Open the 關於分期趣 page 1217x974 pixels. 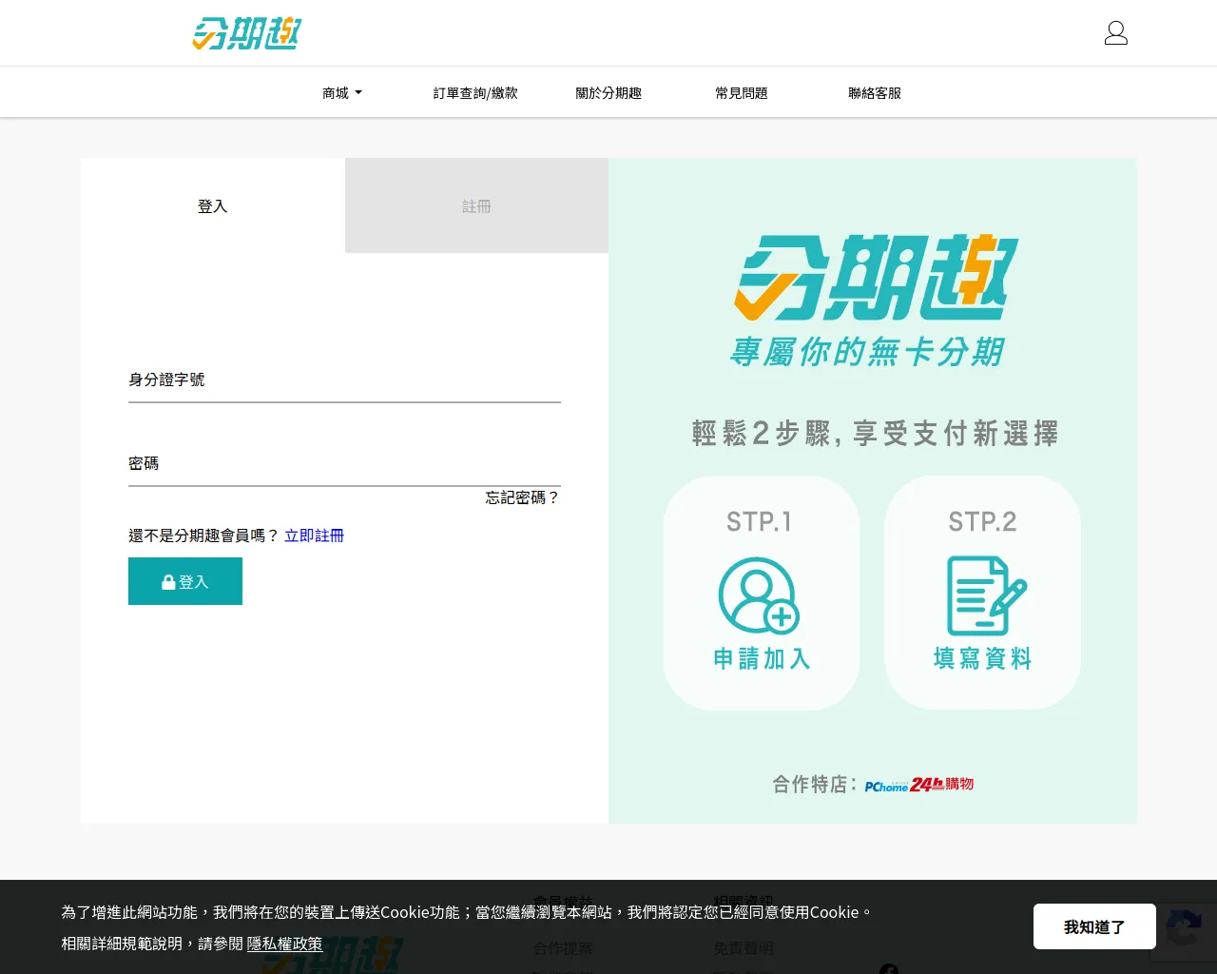point(608,92)
